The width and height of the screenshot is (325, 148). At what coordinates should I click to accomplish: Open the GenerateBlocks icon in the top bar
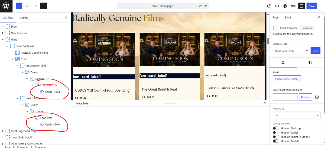click(x=285, y=6)
